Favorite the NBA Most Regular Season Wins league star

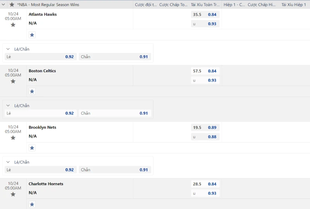tap(12, 5)
